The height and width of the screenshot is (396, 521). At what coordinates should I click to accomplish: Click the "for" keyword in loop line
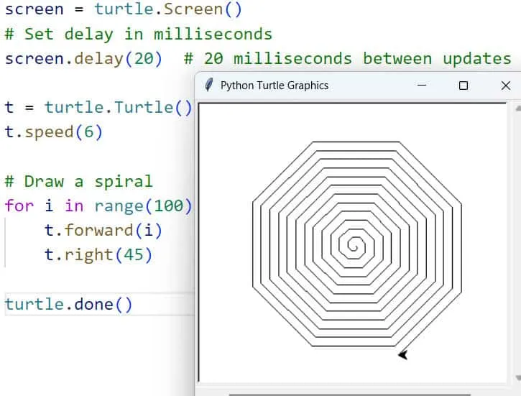(x=19, y=206)
